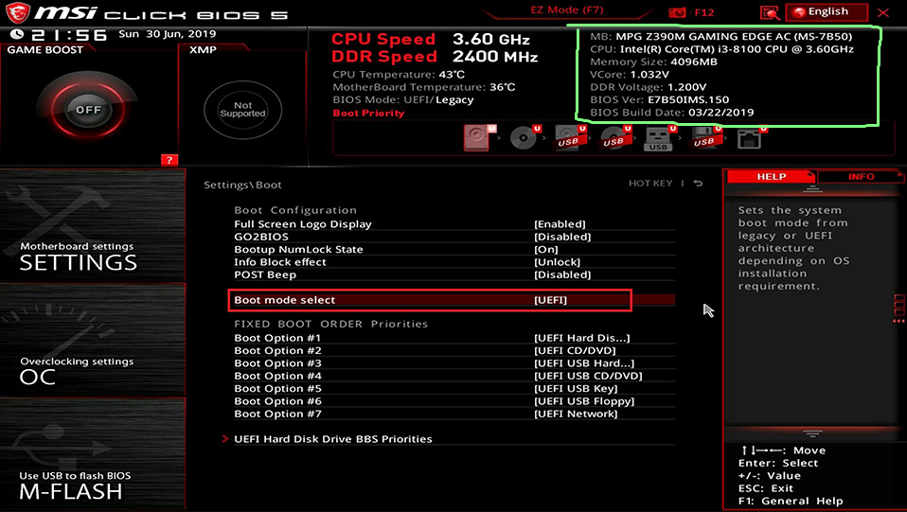Click the USB key boot priority icon
Screen dimensions: 907x512
pos(660,138)
